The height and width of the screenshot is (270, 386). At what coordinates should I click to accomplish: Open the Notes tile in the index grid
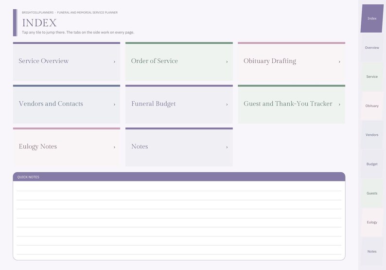pos(179,147)
